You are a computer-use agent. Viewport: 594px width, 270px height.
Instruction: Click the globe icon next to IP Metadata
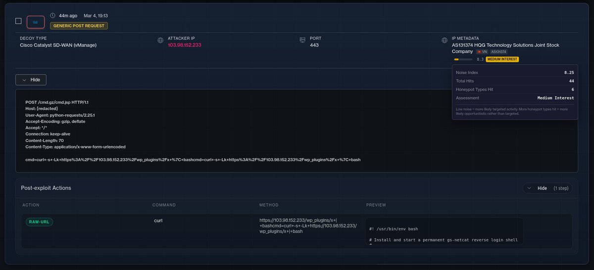click(445, 41)
